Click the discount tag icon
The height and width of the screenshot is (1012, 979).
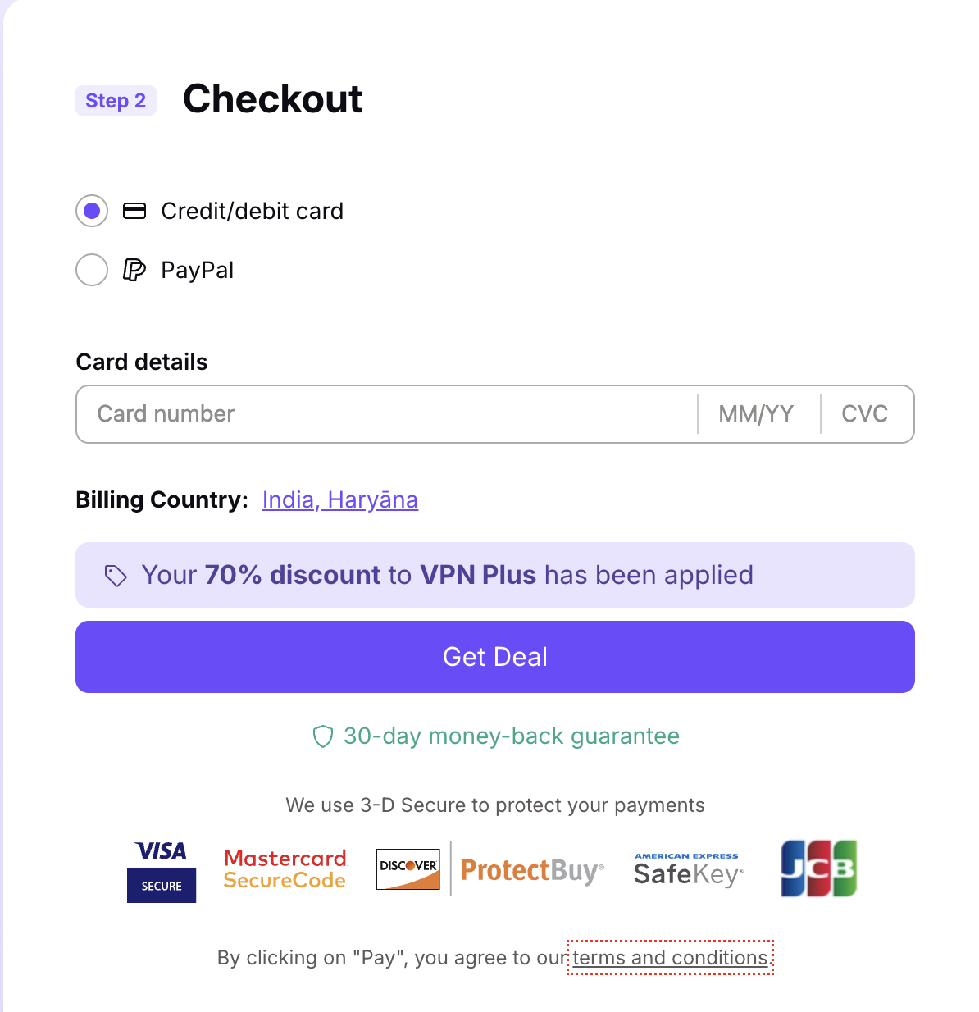click(116, 576)
